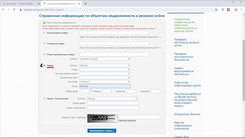Switch to the Google search tab

coord(20,3)
